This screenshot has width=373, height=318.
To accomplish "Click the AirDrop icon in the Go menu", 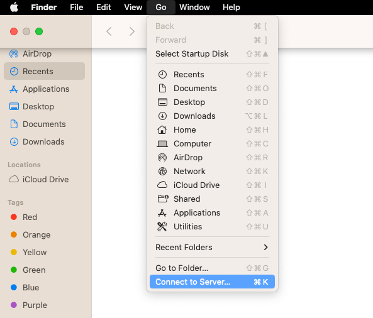I will pos(162,158).
